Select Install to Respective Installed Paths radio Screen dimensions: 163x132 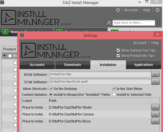click(x=51, y=95)
